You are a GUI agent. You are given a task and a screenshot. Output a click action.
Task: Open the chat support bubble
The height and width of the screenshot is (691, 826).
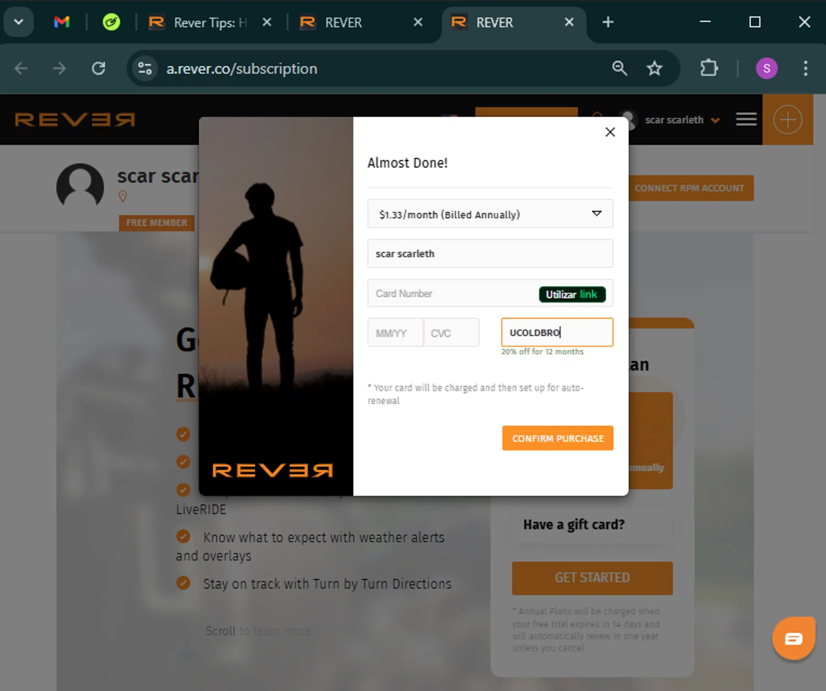[793, 638]
